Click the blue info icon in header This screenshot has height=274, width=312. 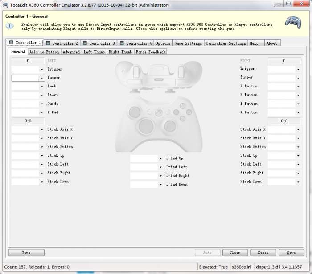point(9,26)
